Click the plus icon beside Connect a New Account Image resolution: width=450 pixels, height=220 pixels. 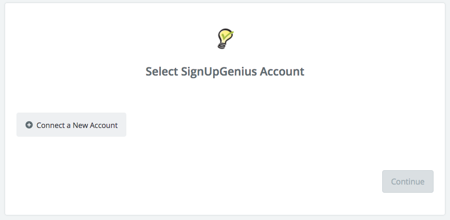(29, 125)
